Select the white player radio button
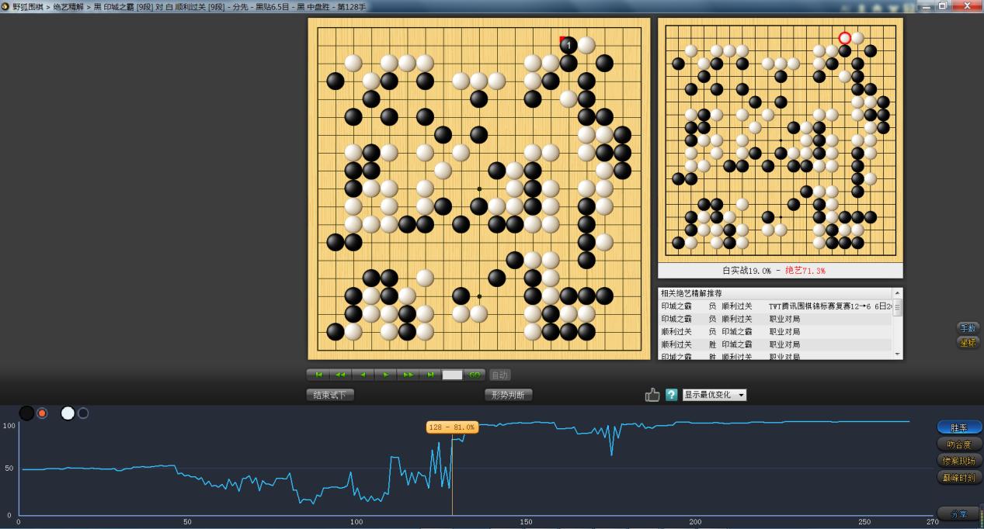 pyautogui.click(x=83, y=413)
